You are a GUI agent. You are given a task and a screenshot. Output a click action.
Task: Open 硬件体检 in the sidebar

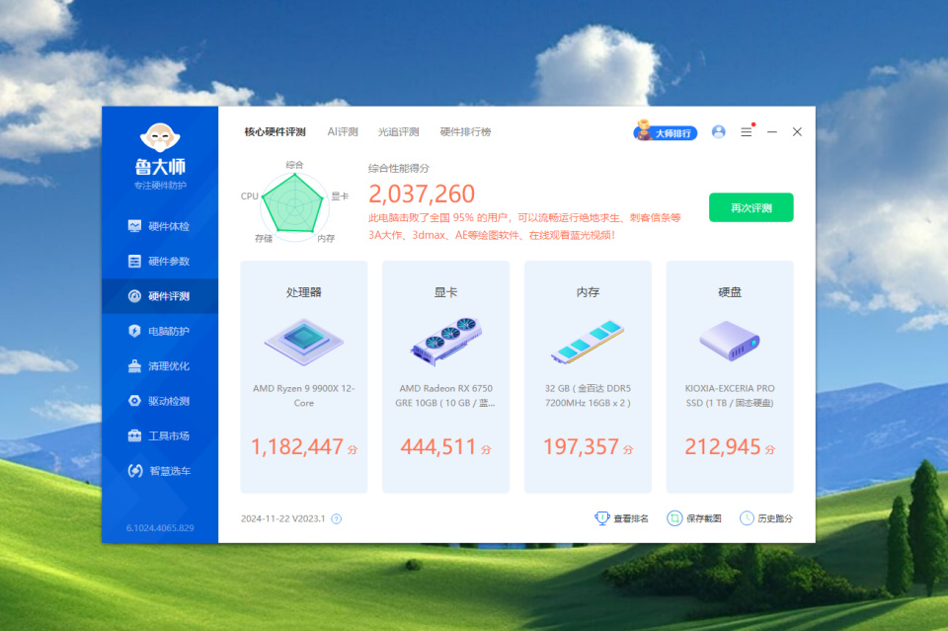click(x=160, y=226)
